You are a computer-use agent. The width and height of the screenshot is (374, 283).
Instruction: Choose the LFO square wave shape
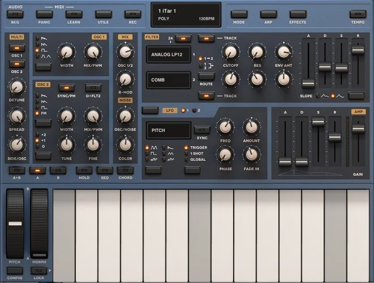pos(154,154)
